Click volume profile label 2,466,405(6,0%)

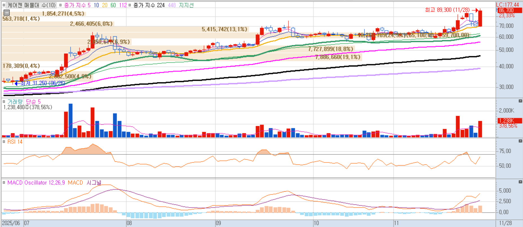[x=91, y=24]
